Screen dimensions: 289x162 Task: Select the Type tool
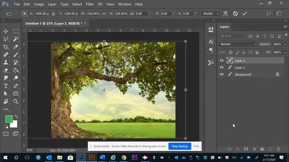point(6,86)
